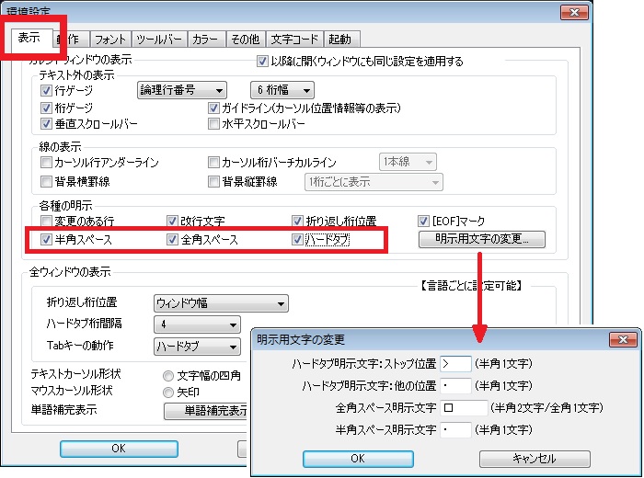Select the カラー tab
This screenshot has width=644, height=478.
204,40
